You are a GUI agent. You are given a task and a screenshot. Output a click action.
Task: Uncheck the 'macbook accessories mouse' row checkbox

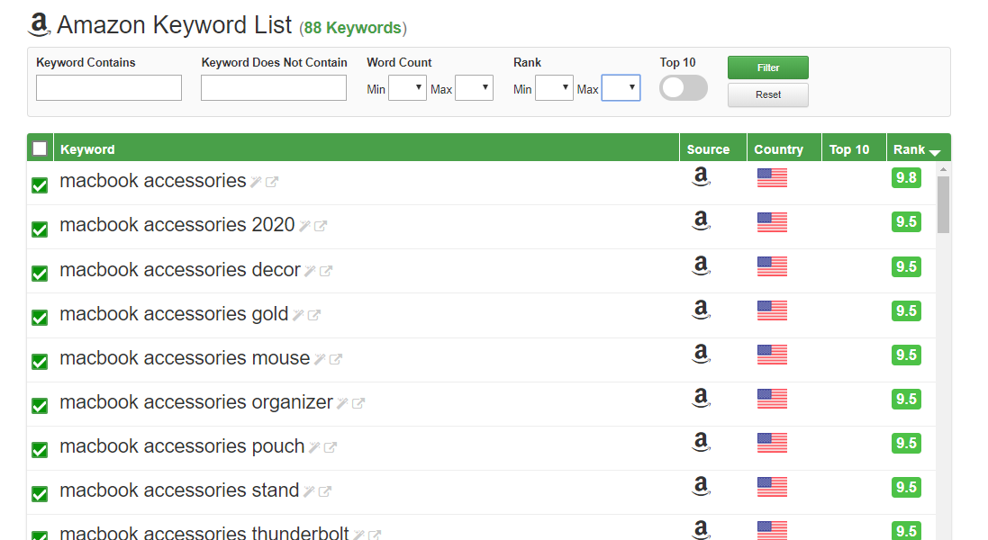(x=40, y=362)
